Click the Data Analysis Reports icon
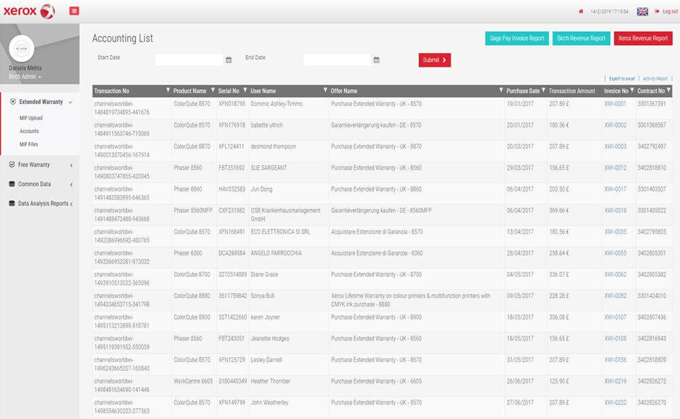The height and width of the screenshot is (419, 680). 12,204
